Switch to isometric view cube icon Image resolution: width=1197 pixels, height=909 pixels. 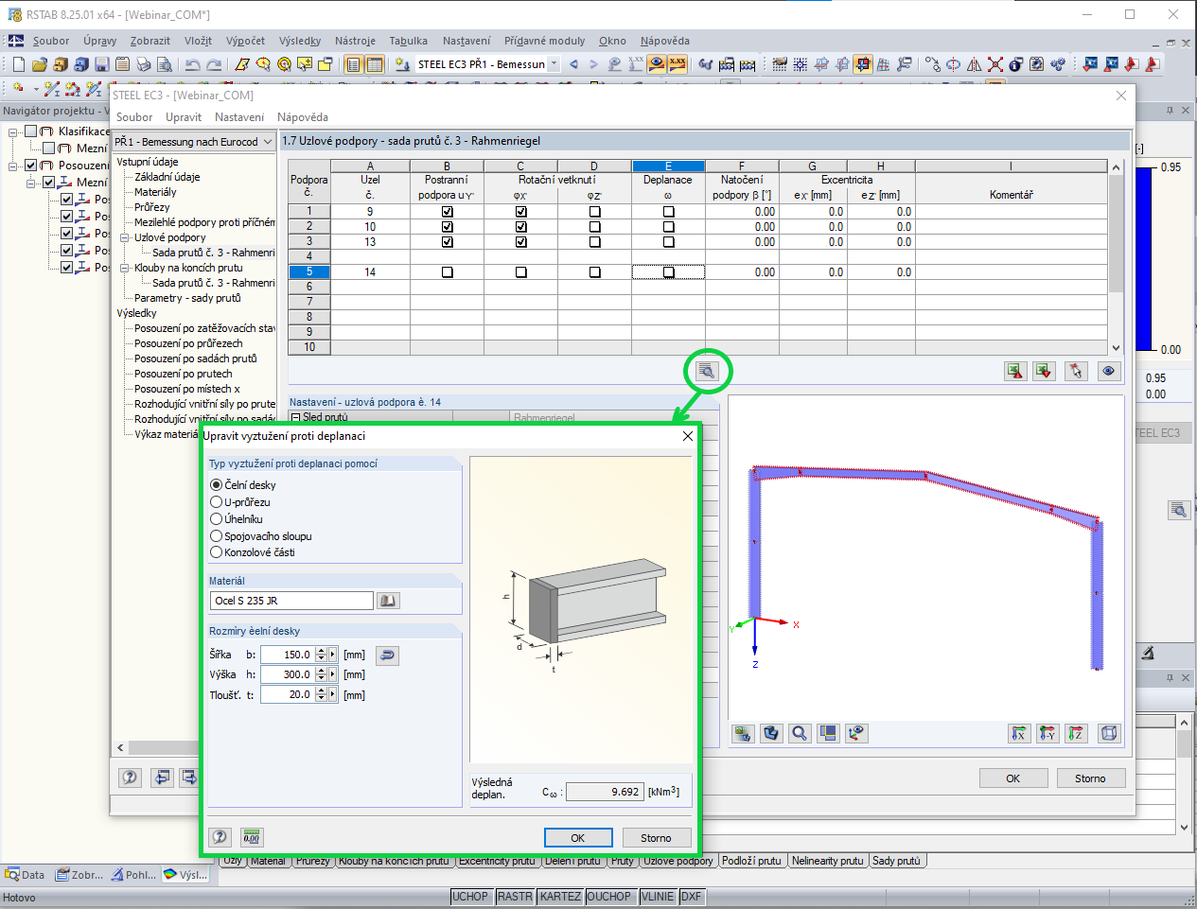point(1109,733)
